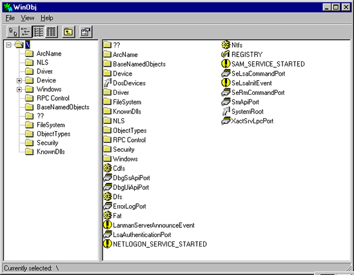The width and height of the screenshot is (354, 275).
Task: Open the properties toolbar button
Action: [86, 32]
